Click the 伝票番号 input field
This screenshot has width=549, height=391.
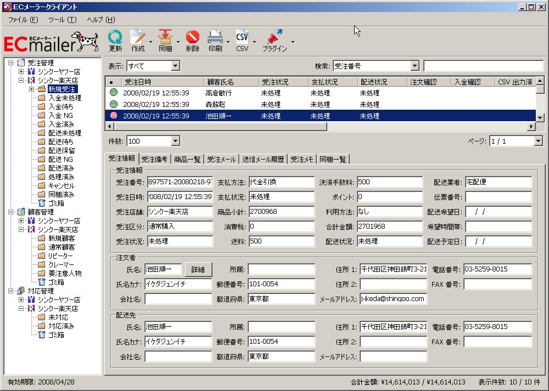coord(498,197)
